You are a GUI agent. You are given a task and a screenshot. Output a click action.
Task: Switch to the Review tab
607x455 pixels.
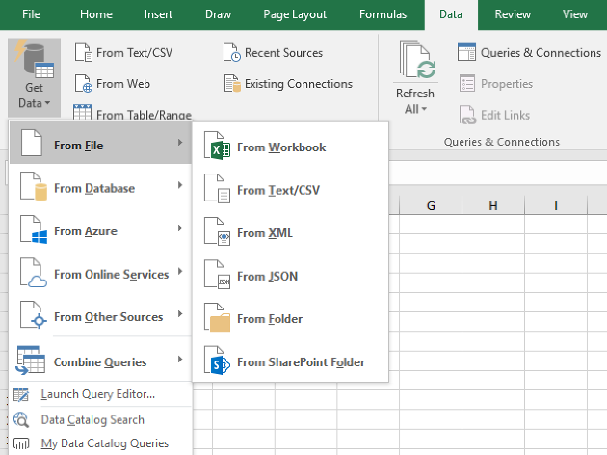click(513, 14)
